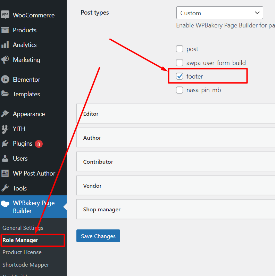Click the Analytics bar chart icon
The height and width of the screenshot is (276, 275).
(x=5, y=45)
